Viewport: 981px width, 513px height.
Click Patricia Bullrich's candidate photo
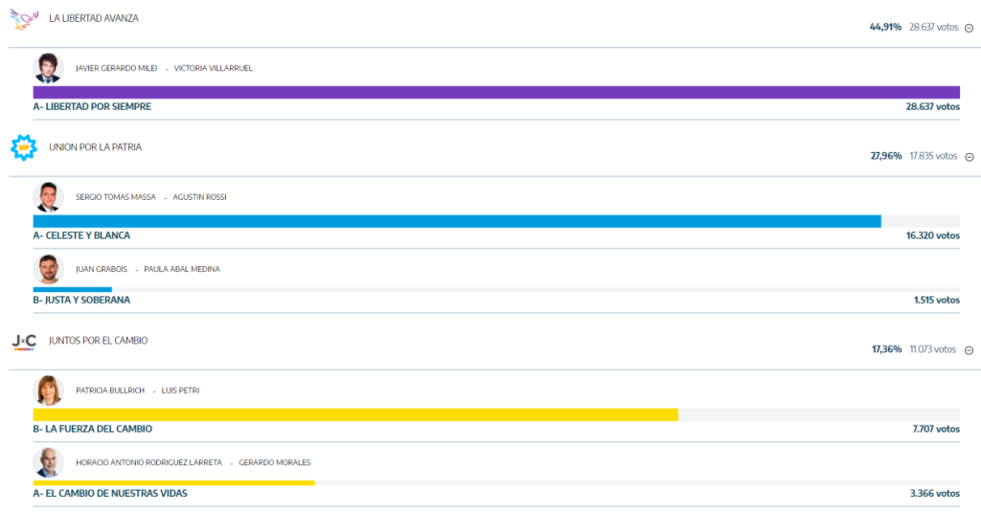[48, 390]
